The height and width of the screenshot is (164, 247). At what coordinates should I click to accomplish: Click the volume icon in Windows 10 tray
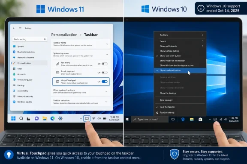pos(226,119)
